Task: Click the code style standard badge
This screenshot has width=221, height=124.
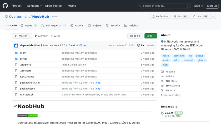Action: click(27, 116)
